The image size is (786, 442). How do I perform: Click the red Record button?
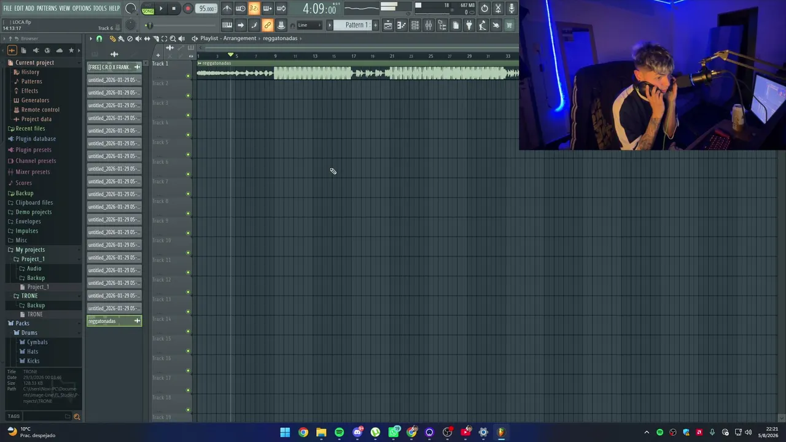click(x=188, y=9)
